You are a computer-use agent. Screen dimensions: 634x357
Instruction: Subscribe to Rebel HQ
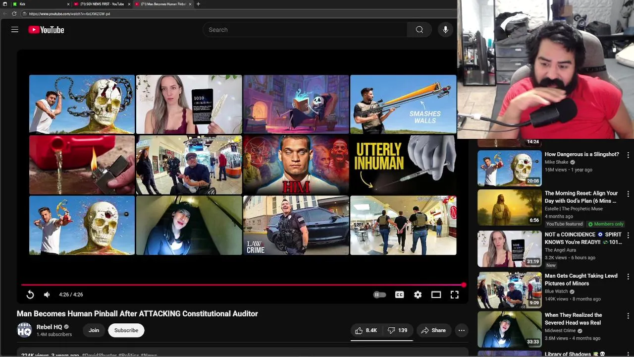[x=126, y=330]
